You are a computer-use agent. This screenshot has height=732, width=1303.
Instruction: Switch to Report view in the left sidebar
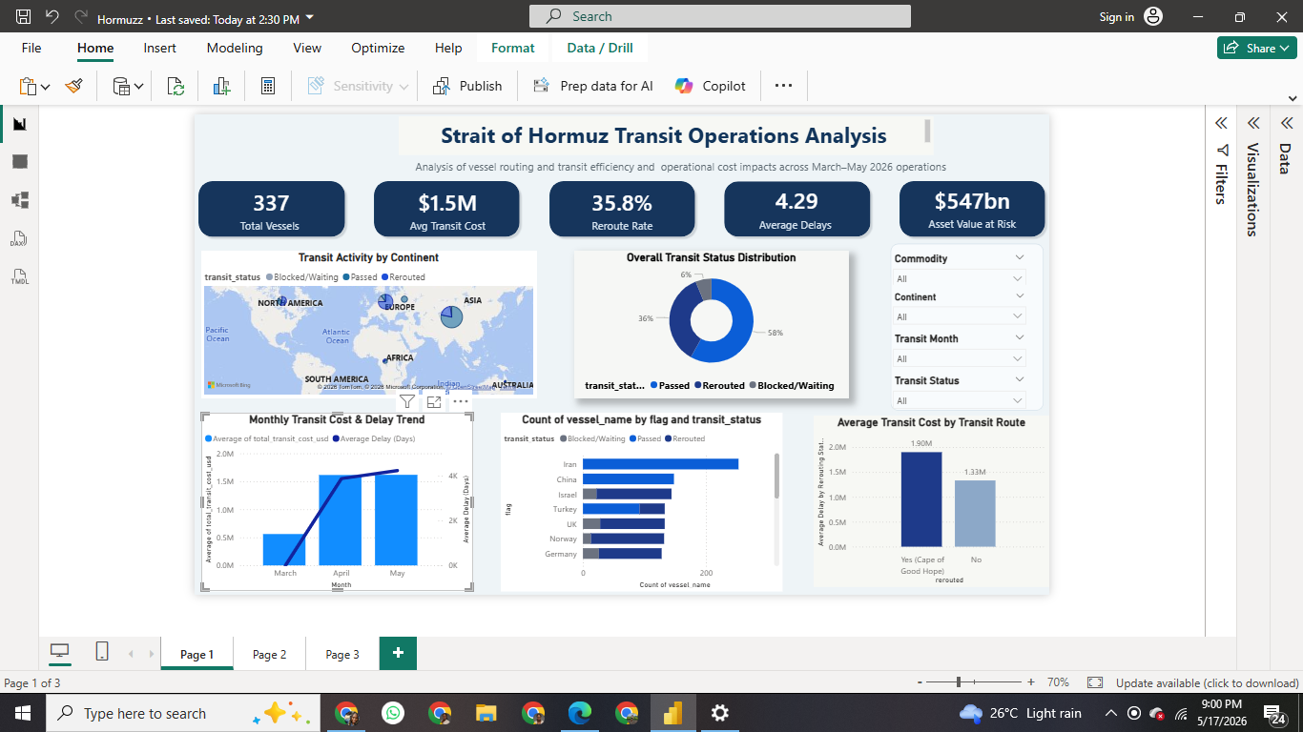click(19, 124)
